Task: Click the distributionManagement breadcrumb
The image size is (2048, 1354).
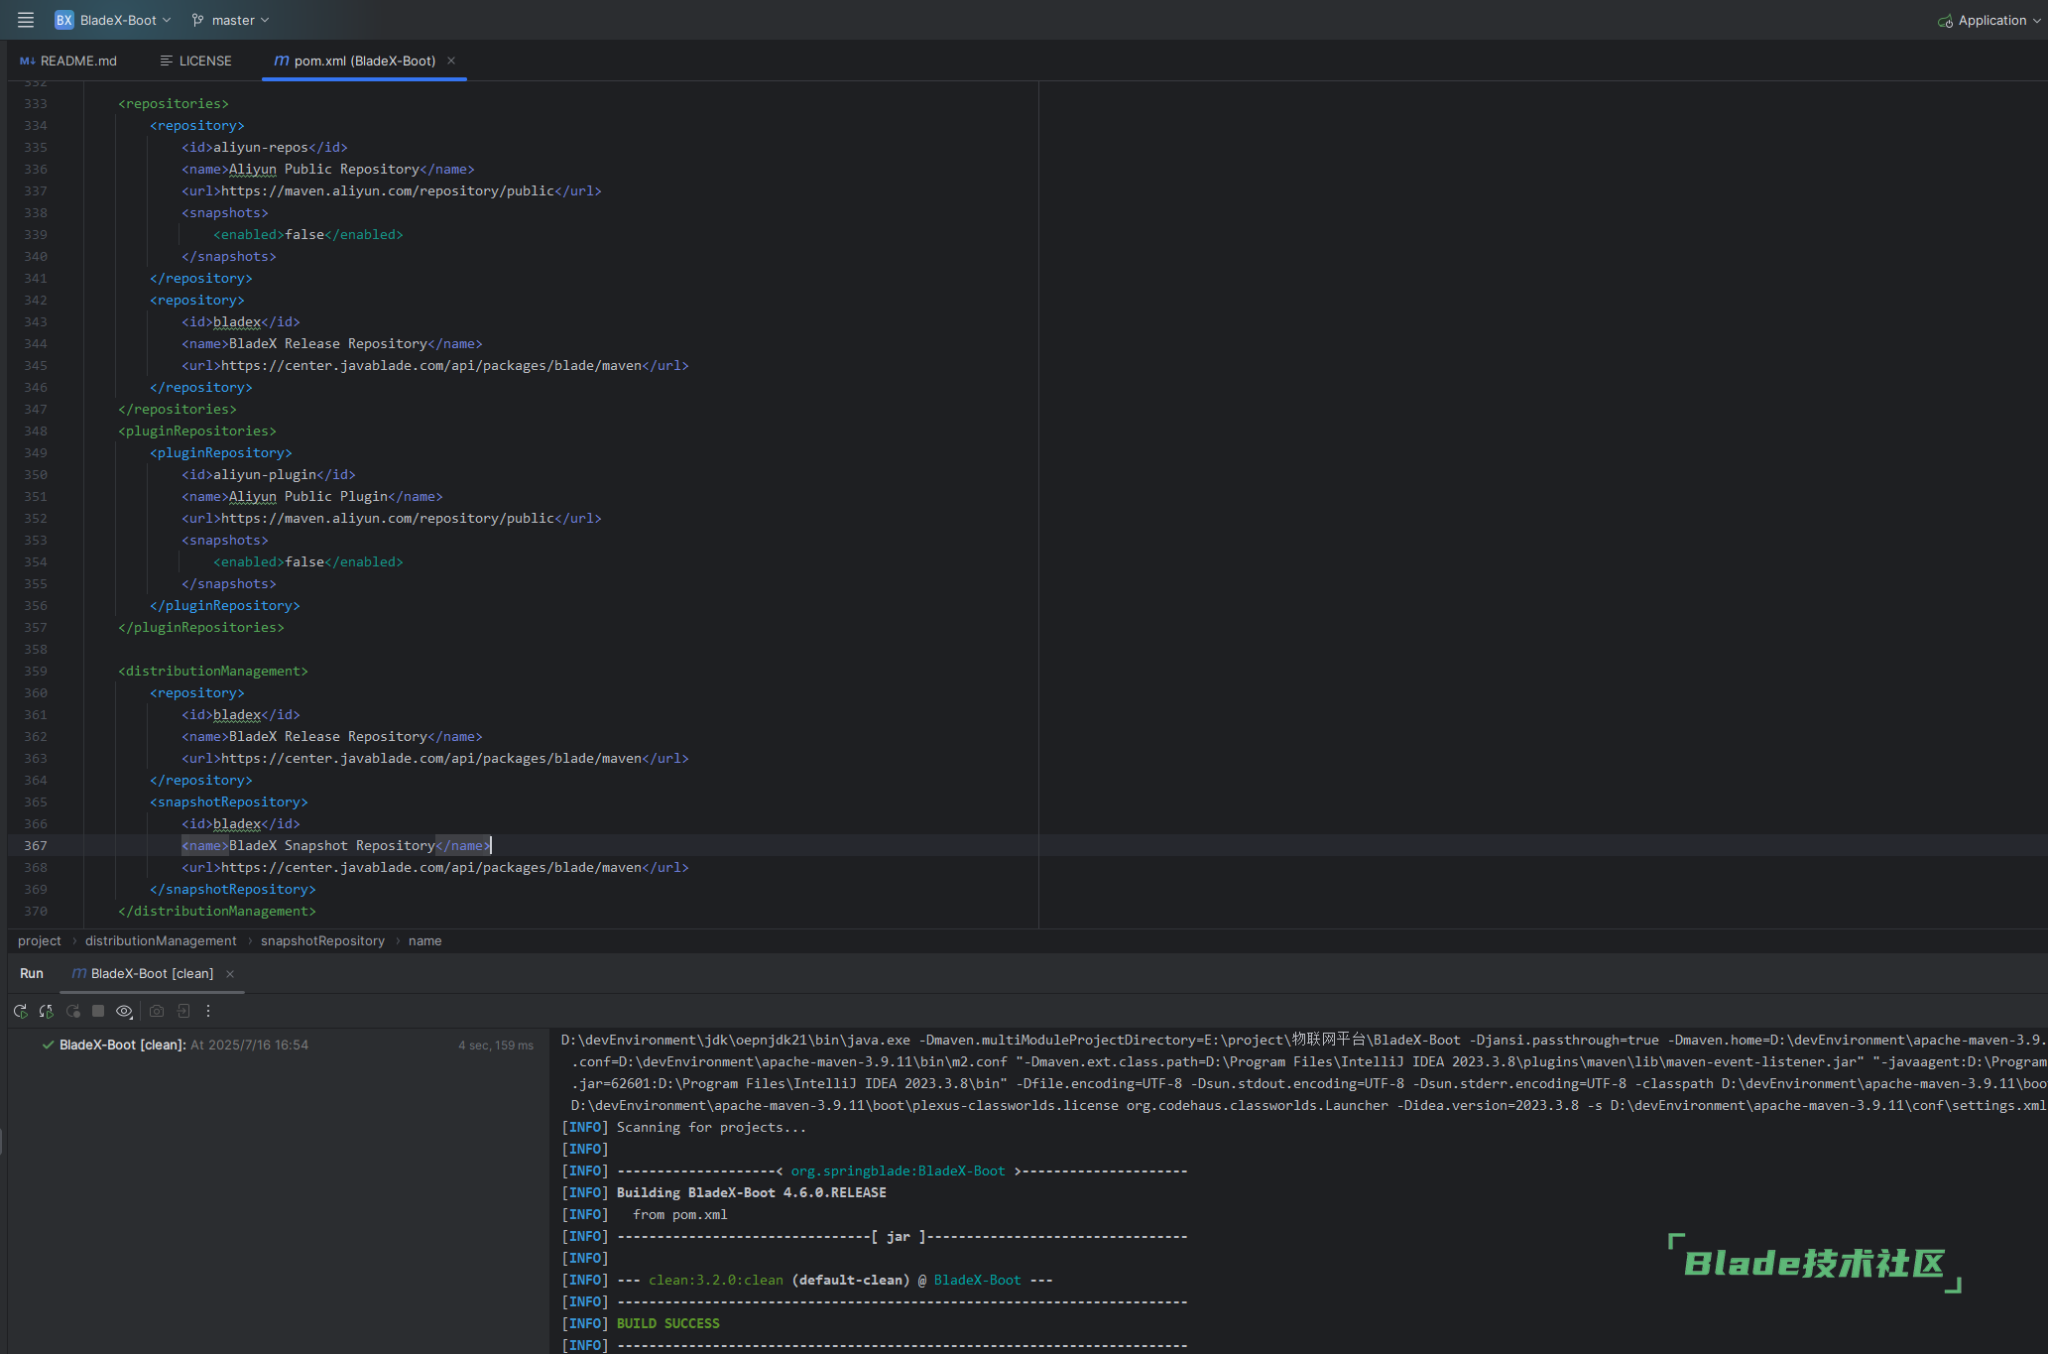Action: point(161,940)
